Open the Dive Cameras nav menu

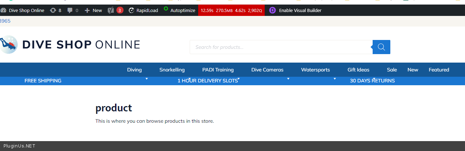[268, 70]
